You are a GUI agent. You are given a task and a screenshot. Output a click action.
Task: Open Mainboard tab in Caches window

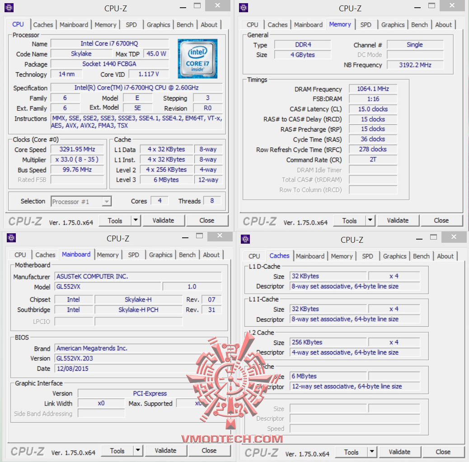[310, 256]
